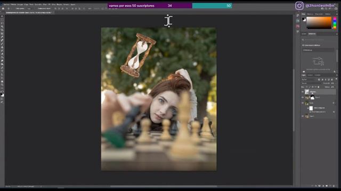Screen dimensions: 341x191
Task: Switch to the Muestras tab
Action: coord(310,14)
